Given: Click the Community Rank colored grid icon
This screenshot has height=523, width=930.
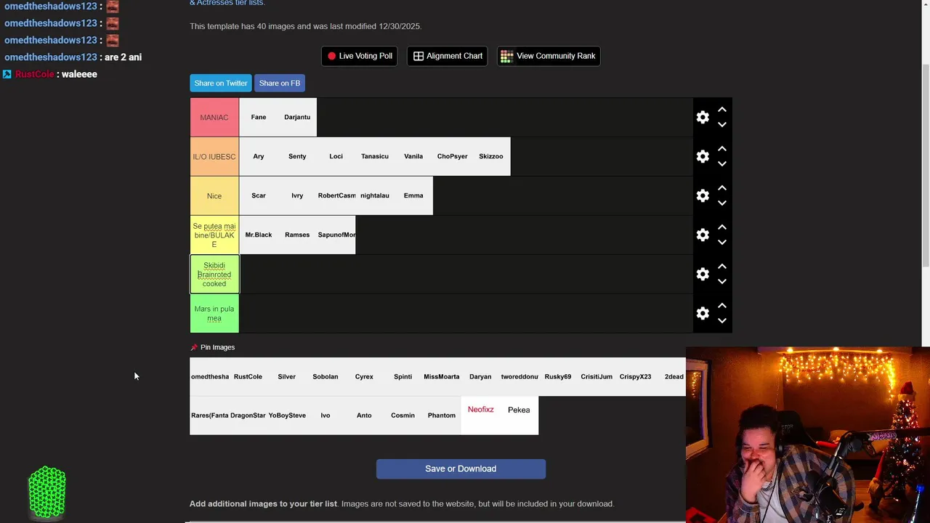Looking at the screenshot, I should tap(507, 56).
